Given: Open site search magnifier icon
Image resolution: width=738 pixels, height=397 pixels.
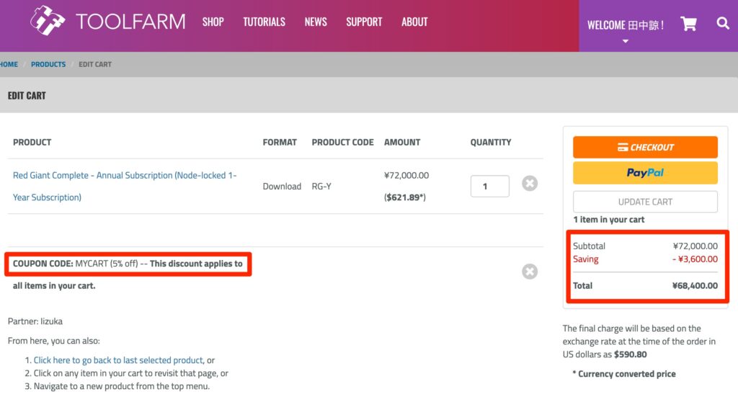Looking at the screenshot, I should [x=722, y=23].
